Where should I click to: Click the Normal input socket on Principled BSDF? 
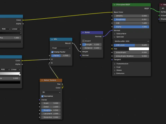(x=112, y=30)
